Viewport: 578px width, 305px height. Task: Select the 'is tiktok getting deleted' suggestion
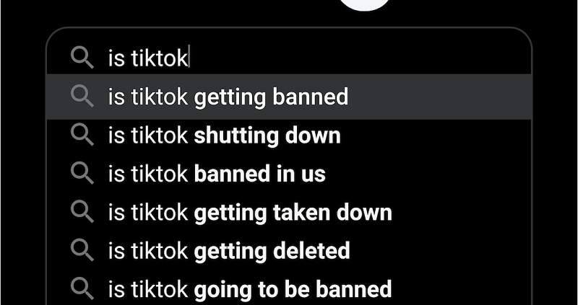pyautogui.click(x=289, y=251)
